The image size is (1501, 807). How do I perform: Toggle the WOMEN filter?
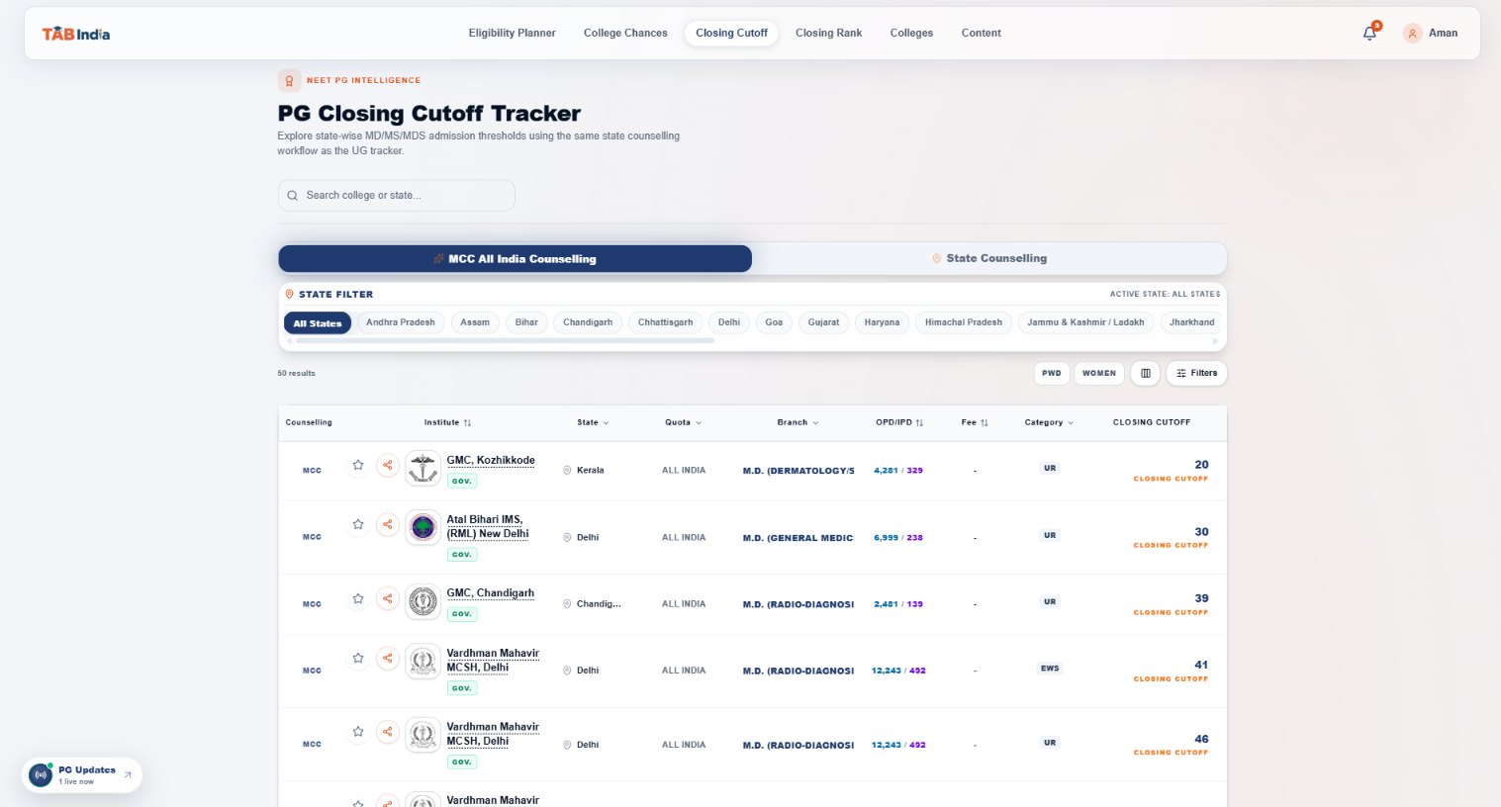1099,373
